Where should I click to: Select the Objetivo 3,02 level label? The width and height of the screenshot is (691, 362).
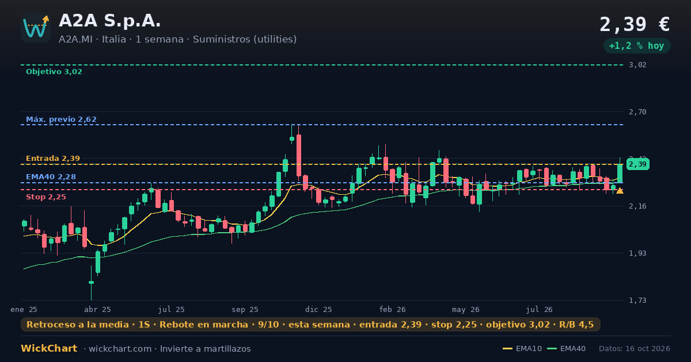click(x=54, y=72)
